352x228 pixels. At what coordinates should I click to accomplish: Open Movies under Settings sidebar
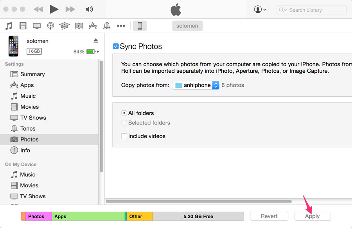(49, 107)
